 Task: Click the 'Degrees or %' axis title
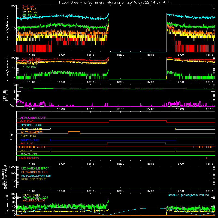[7, 204]
